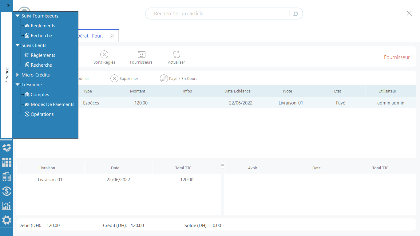Click the magnifier search icon

pyautogui.click(x=295, y=14)
